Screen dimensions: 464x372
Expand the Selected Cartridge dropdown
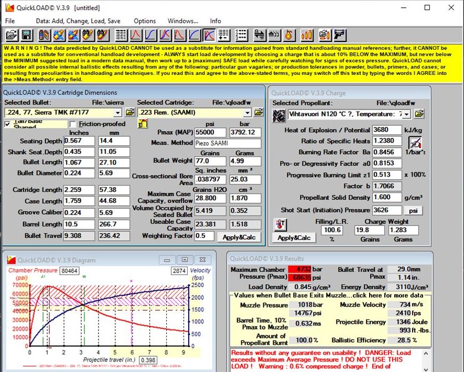(x=247, y=112)
